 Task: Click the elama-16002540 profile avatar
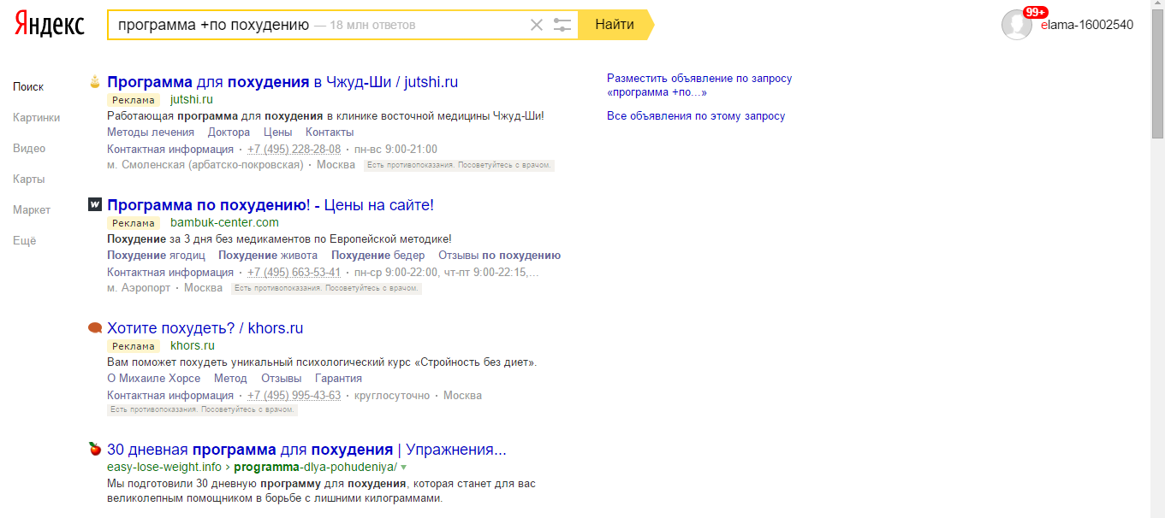coord(1017,25)
